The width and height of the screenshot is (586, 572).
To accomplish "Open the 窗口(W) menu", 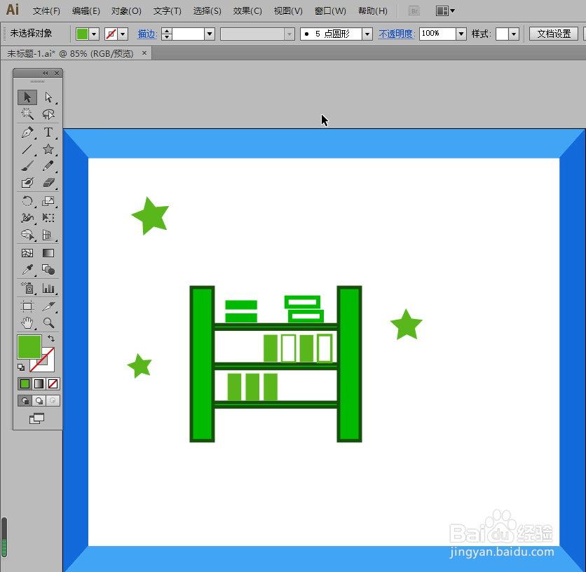I will coord(330,11).
